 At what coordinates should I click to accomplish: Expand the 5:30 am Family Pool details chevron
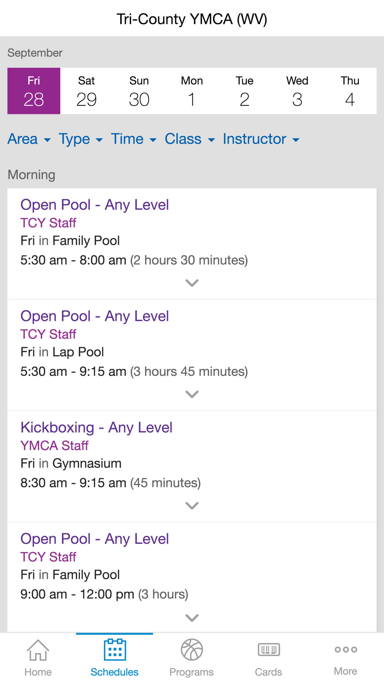click(192, 283)
